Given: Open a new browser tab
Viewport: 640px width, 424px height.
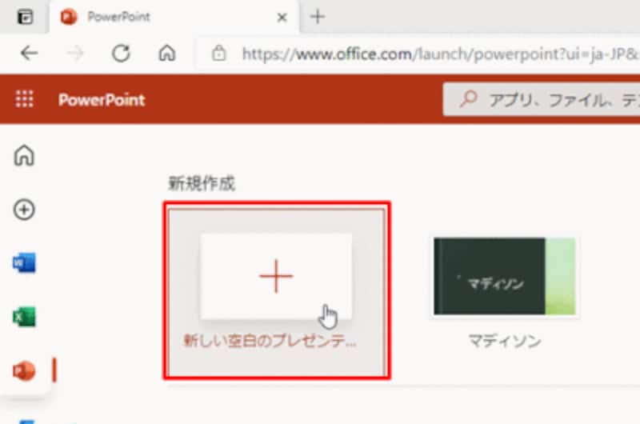Looking at the screenshot, I should click(x=317, y=17).
